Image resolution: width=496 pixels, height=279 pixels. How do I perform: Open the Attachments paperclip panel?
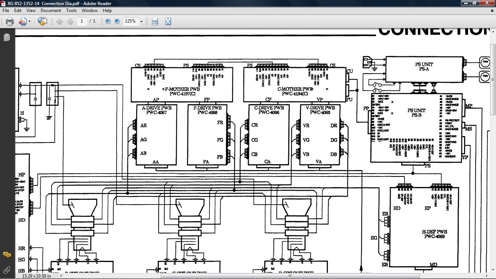click(x=7, y=270)
